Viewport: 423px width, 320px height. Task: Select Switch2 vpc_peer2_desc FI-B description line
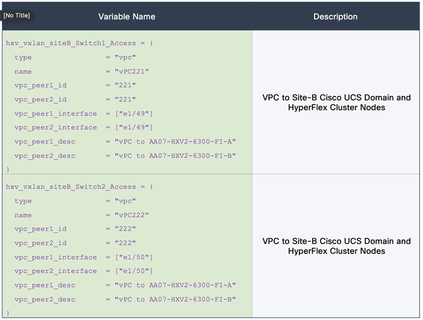pos(125,300)
